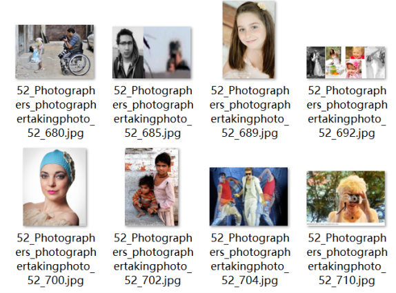Click the file name ending in 52_704.jpg
This screenshot has width=396, height=293.
[x=250, y=259]
